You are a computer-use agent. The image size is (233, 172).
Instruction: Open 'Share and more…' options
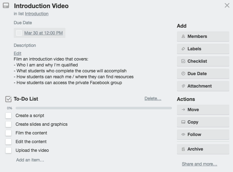(199, 164)
